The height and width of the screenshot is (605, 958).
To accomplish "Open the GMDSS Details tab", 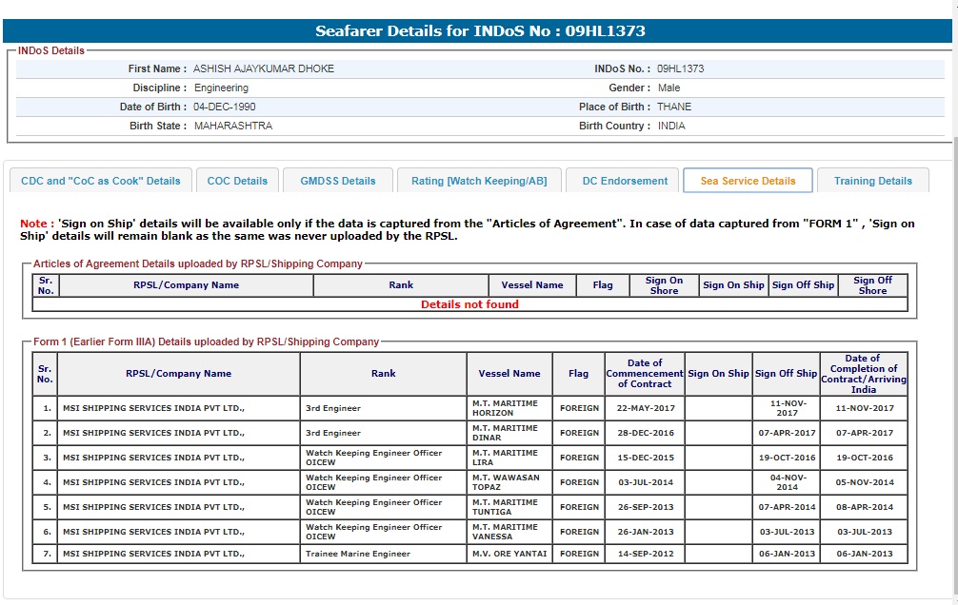I will click(x=338, y=181).
